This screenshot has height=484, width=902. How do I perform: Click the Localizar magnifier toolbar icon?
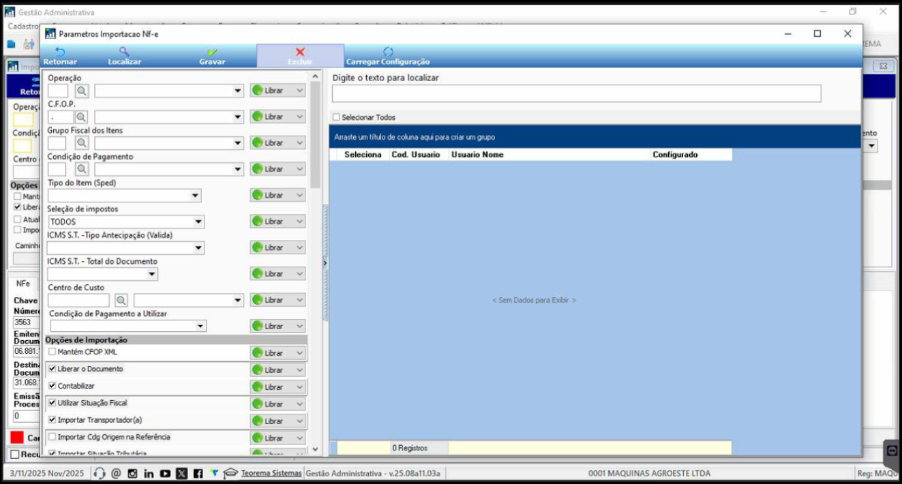point(124,52)
